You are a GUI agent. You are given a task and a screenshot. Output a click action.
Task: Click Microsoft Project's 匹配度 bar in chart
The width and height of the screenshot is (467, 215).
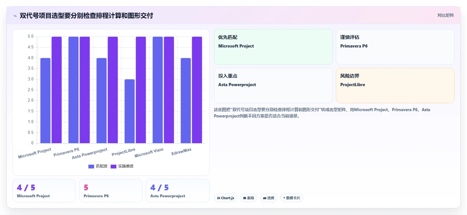click(45, 101)
